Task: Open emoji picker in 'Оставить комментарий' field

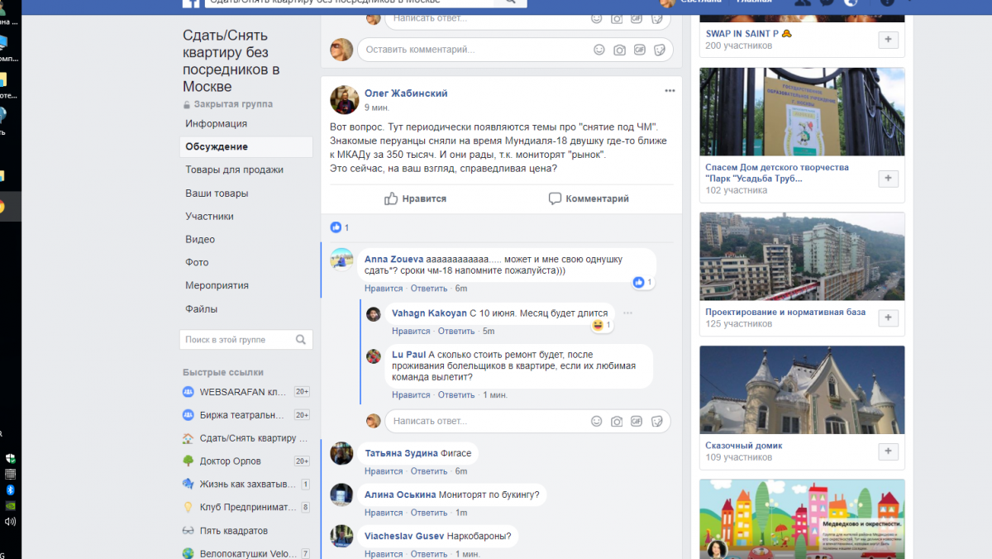Action: [x=599, y=50]
